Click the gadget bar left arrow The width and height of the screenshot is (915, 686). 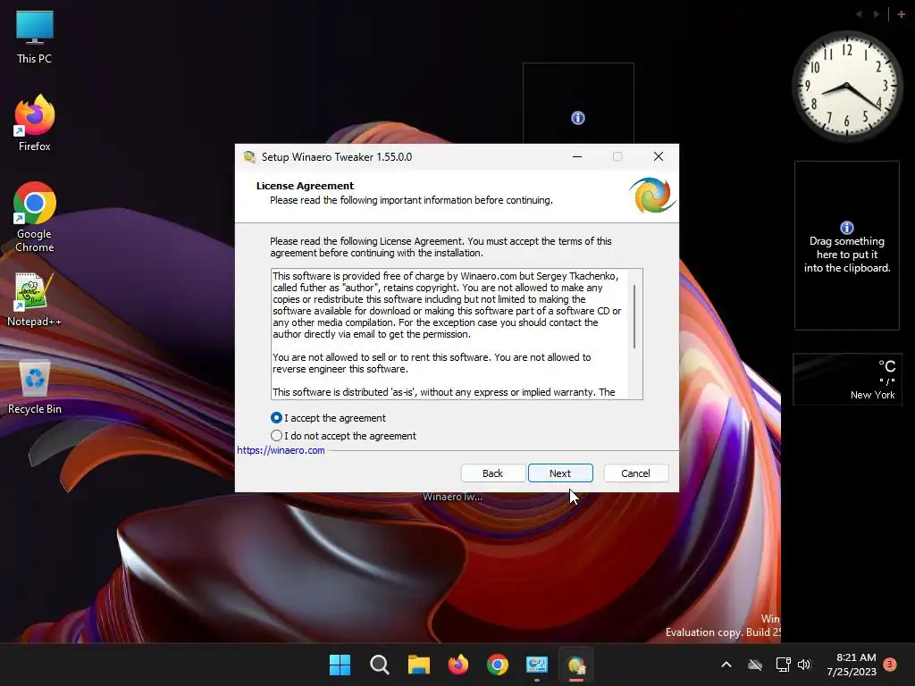(859, 14)
